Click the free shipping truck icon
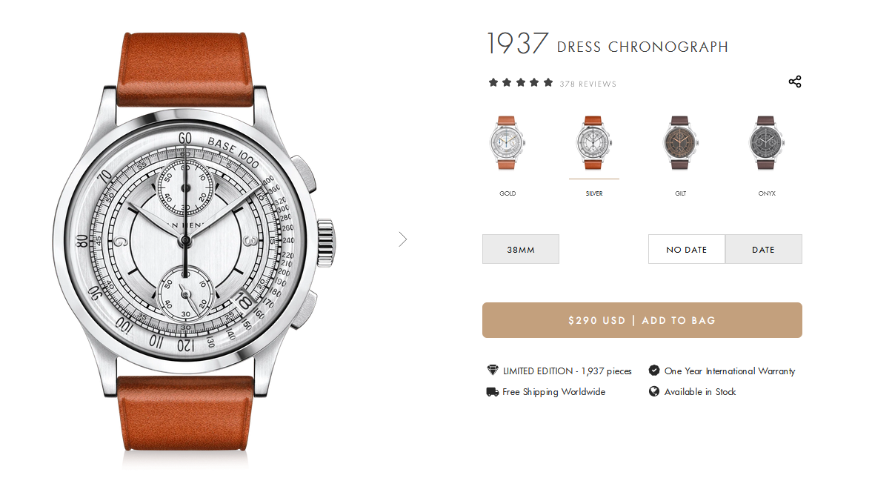Screen dimensions: 872x478 (492, 392)
